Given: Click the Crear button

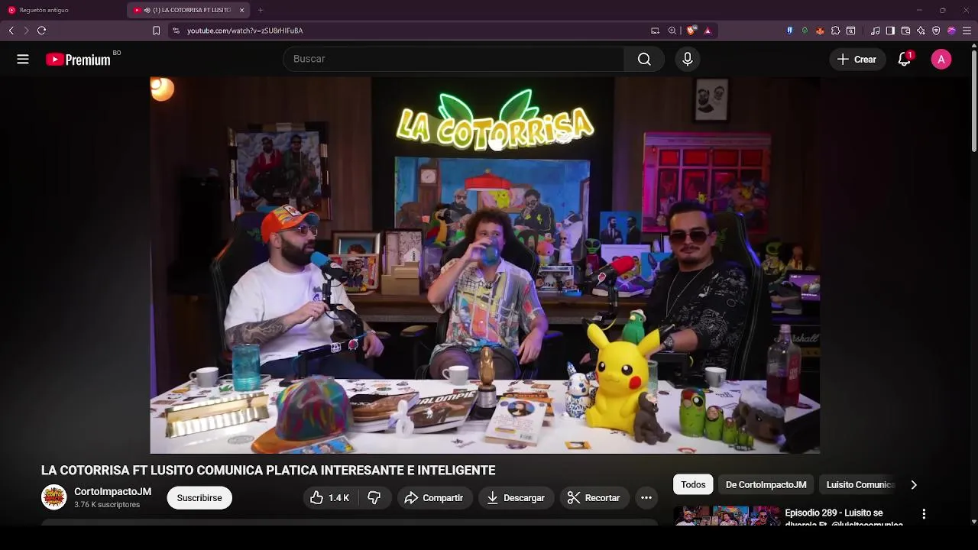Looking at the screenshot, I should (857, 59).
